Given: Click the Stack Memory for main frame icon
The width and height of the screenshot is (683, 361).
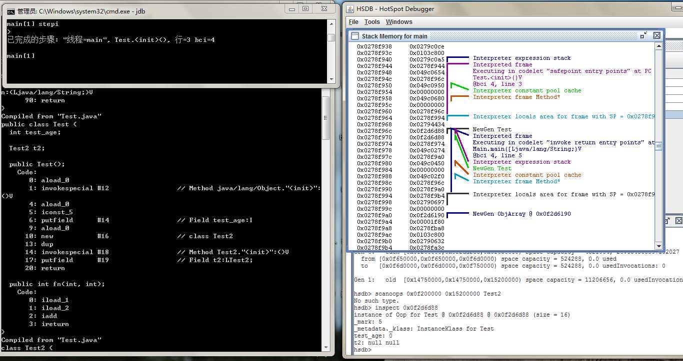Looking at the screenshot, I should click(x=354, y=36).
